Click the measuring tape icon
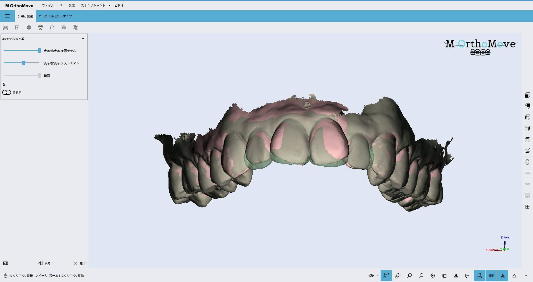 click(x=64, y=27)
